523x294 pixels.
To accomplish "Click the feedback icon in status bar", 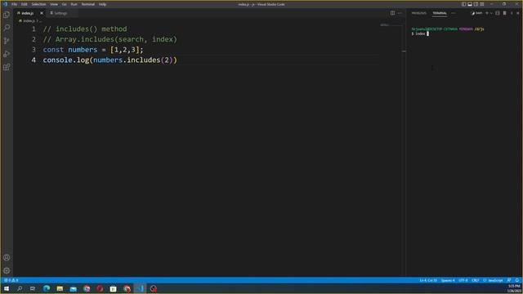I will (x=509, y=280).
